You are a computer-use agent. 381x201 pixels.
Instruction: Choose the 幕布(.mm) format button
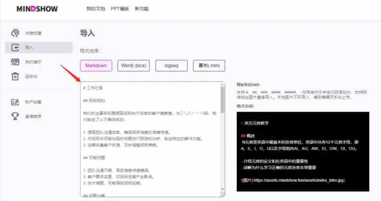(209, 65)
